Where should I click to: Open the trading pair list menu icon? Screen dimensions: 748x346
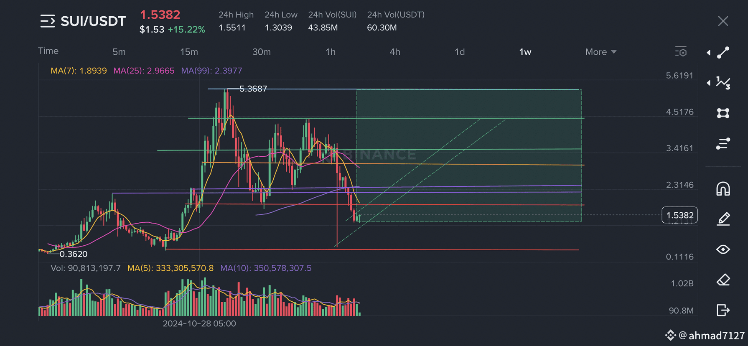[48, 21]
